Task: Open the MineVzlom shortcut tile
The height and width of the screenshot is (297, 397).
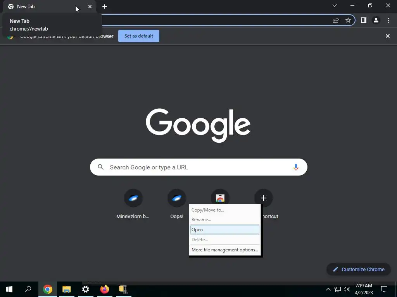Action: (x=133, y=198)
